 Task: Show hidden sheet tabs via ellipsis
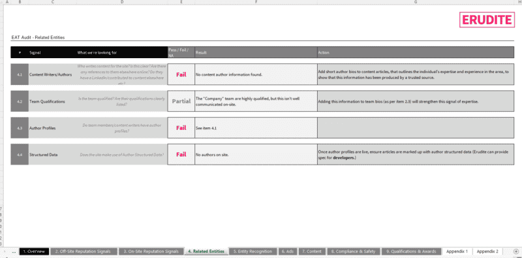pos(14,251)
